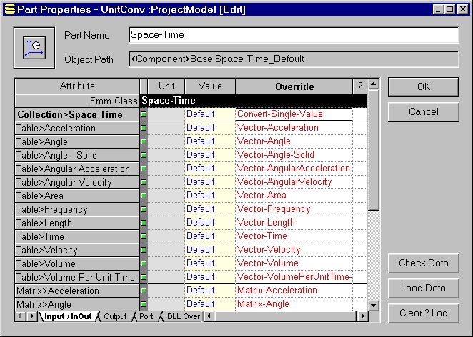Click the Check Data button
473x337 pixels.
point(423,263)
